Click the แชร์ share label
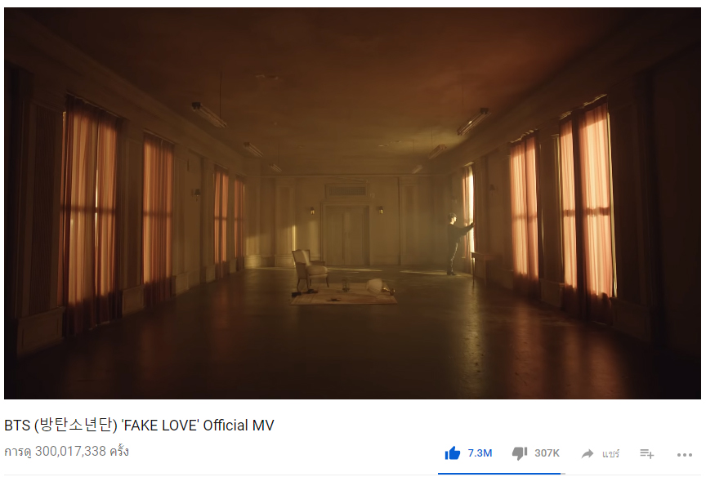 [611, 453]
